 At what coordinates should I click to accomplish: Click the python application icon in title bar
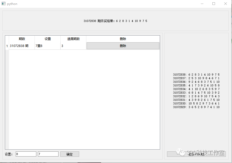click(3, 4)
